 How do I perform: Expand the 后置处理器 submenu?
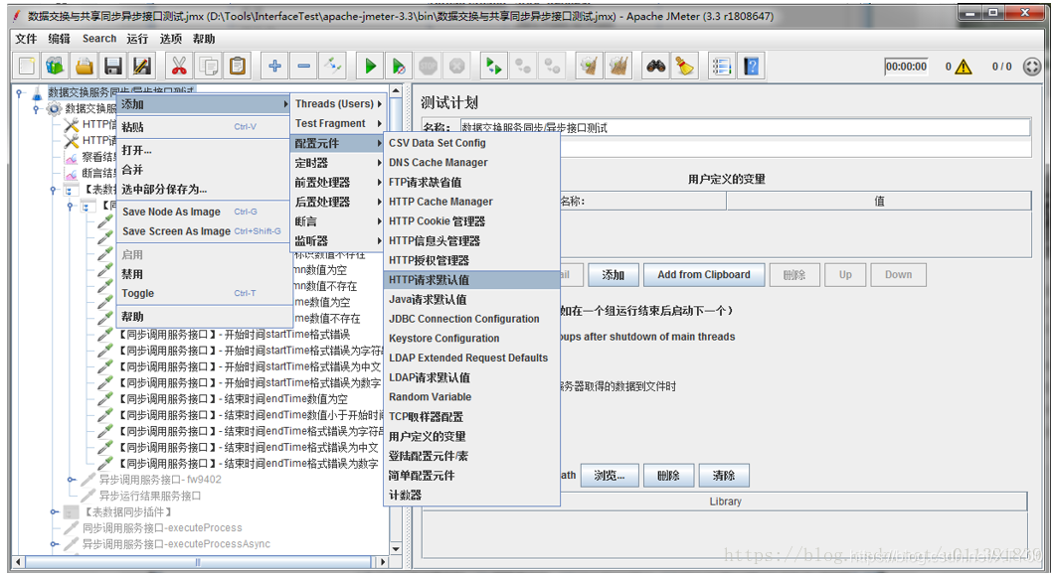point(338,202)
